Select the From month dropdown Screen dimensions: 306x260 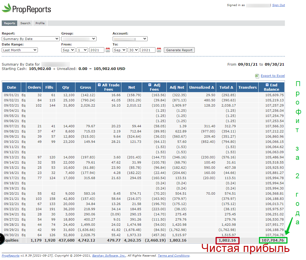(x=68, y=50)
